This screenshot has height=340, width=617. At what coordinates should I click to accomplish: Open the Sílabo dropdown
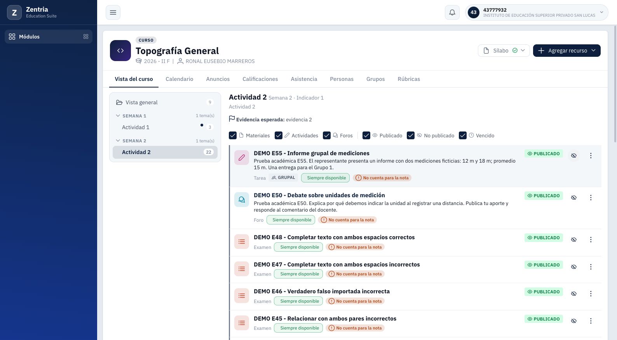tap(504, 51)
